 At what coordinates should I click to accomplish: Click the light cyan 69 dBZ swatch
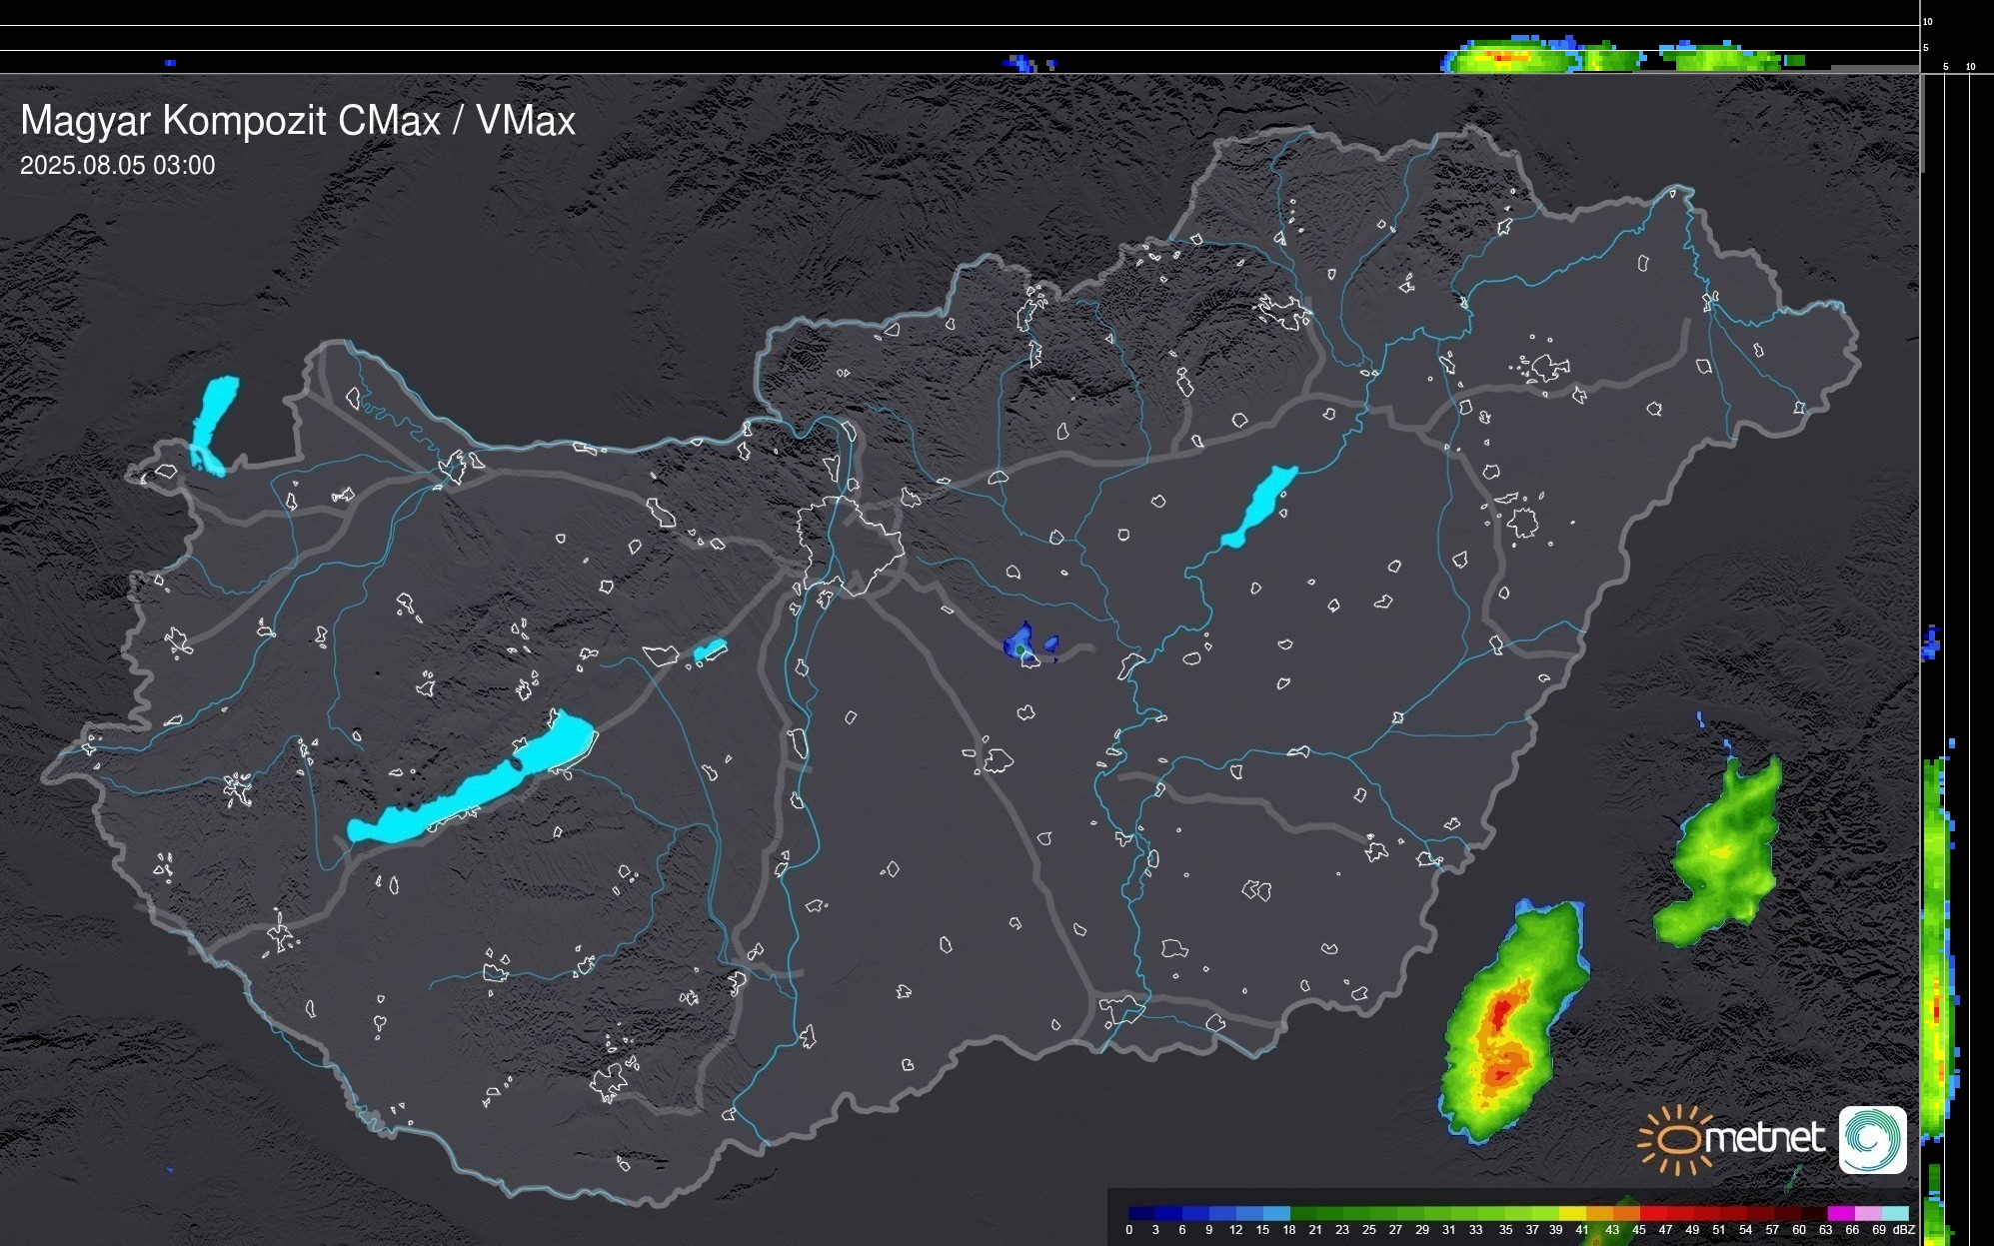[x=1894, y=1213]
